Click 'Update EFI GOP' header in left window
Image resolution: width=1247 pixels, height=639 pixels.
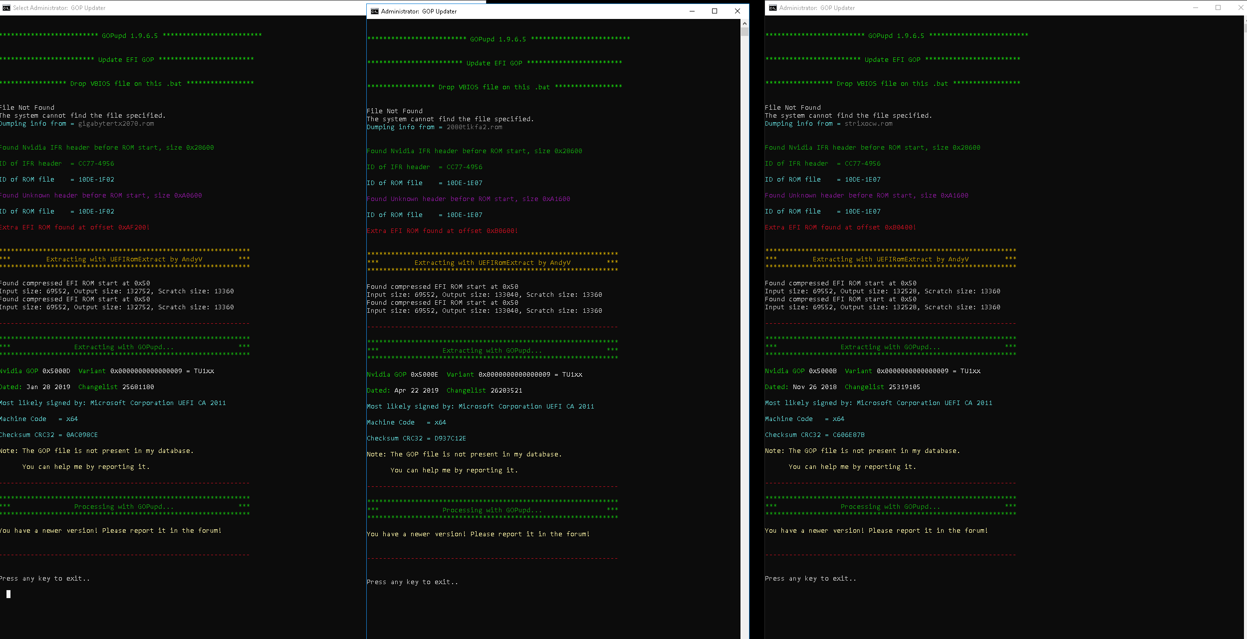pos(126,60)
